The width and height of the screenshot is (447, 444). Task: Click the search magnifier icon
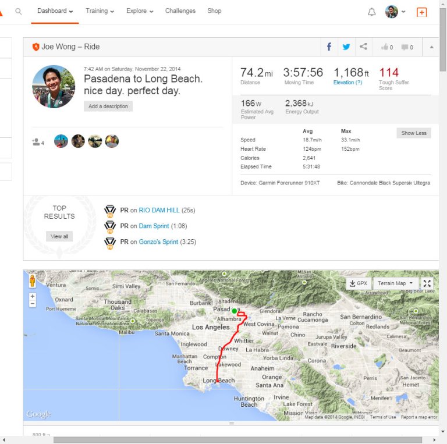19,11
